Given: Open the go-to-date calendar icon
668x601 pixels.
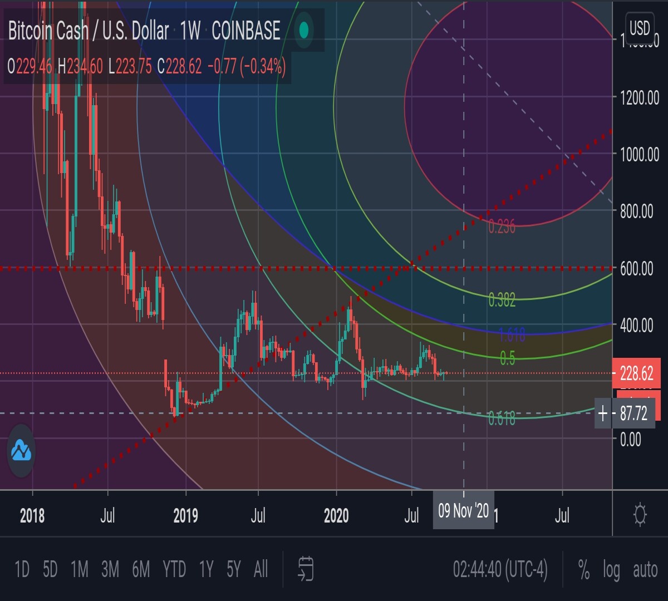Looking at the screenshot, I should click(x=306, y=569).
